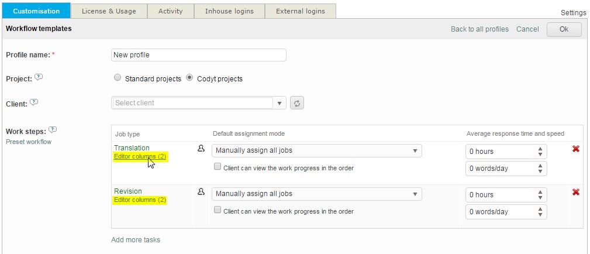
Task: Open Translation default assignment mode dropdown
Action: pyautogui.click(x=316, y=150)
